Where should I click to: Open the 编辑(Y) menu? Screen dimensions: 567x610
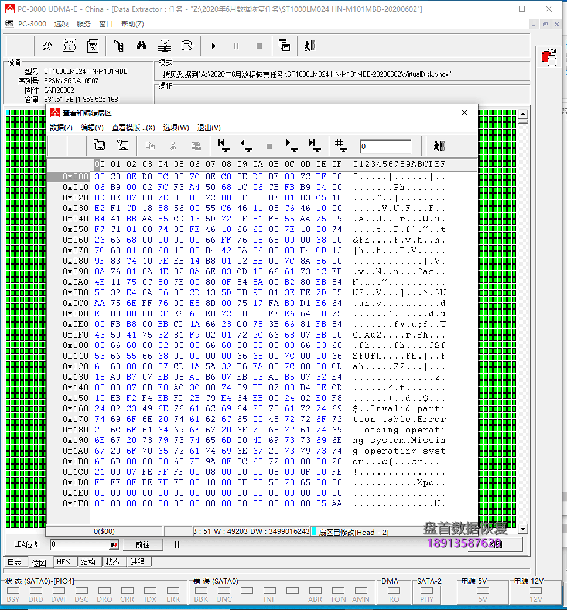click(x=92, y=128)
